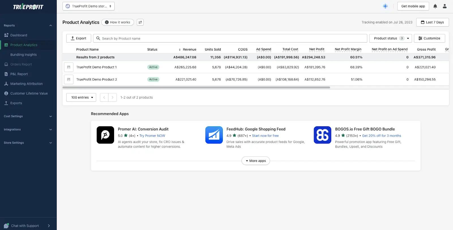The width and height of the screenshot is (453, 230).
Task: Click the Chat with Support bubble icon
Action: pyautogui.click(x=6, y=226)
